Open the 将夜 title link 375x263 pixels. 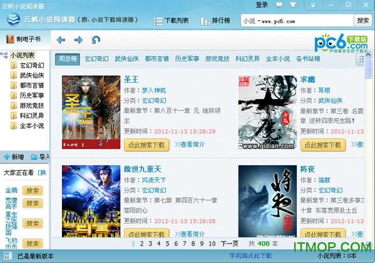pos(307,169)
